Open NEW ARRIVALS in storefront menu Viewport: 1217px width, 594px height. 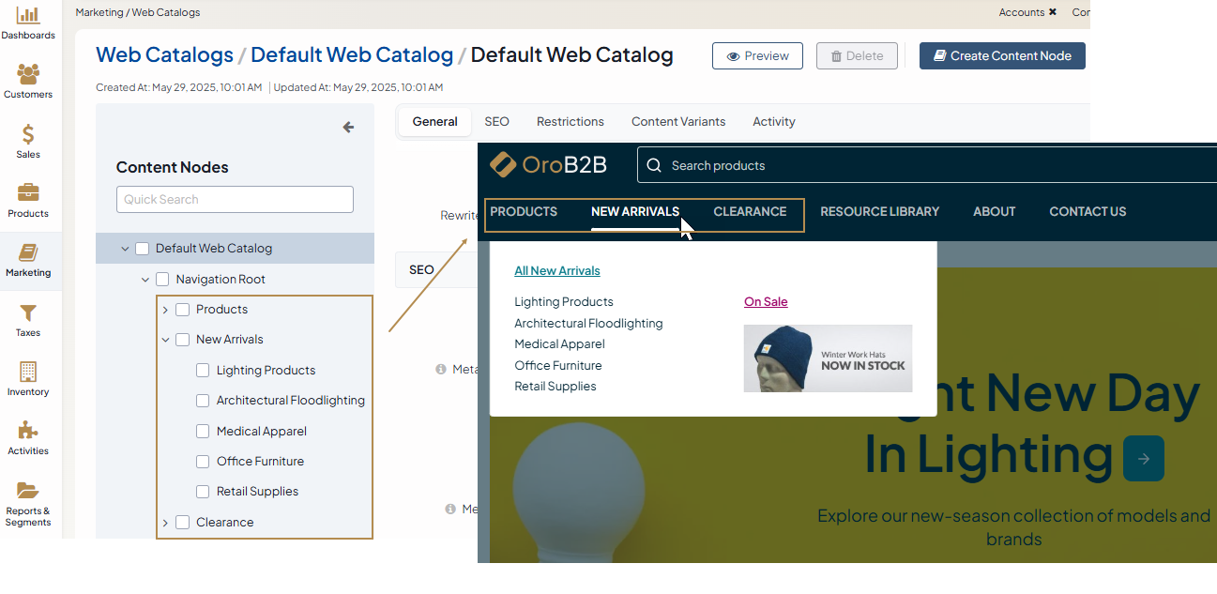635,212
